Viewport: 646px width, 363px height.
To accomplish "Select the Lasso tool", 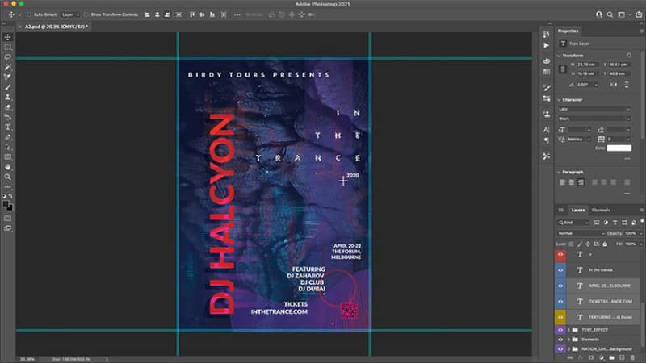I will coord(8,56).
